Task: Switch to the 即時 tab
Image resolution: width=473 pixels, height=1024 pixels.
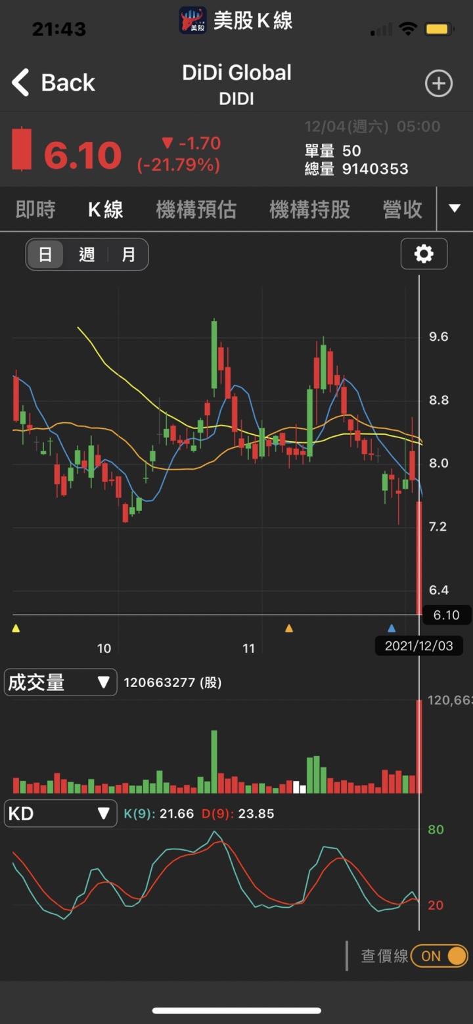Action: [35, 210]
